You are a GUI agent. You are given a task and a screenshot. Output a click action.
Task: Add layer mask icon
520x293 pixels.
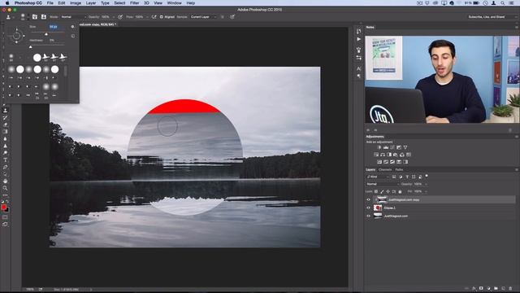click(x=481, y=288)
